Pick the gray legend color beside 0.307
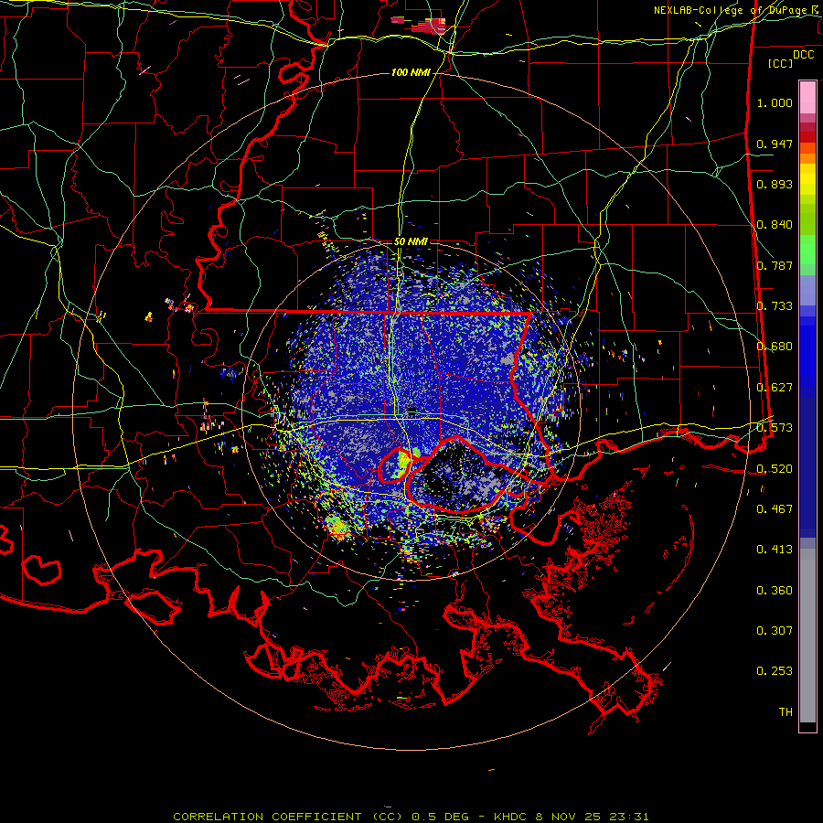The height and width of the screenshot is (823, 823). click(807, 636)
